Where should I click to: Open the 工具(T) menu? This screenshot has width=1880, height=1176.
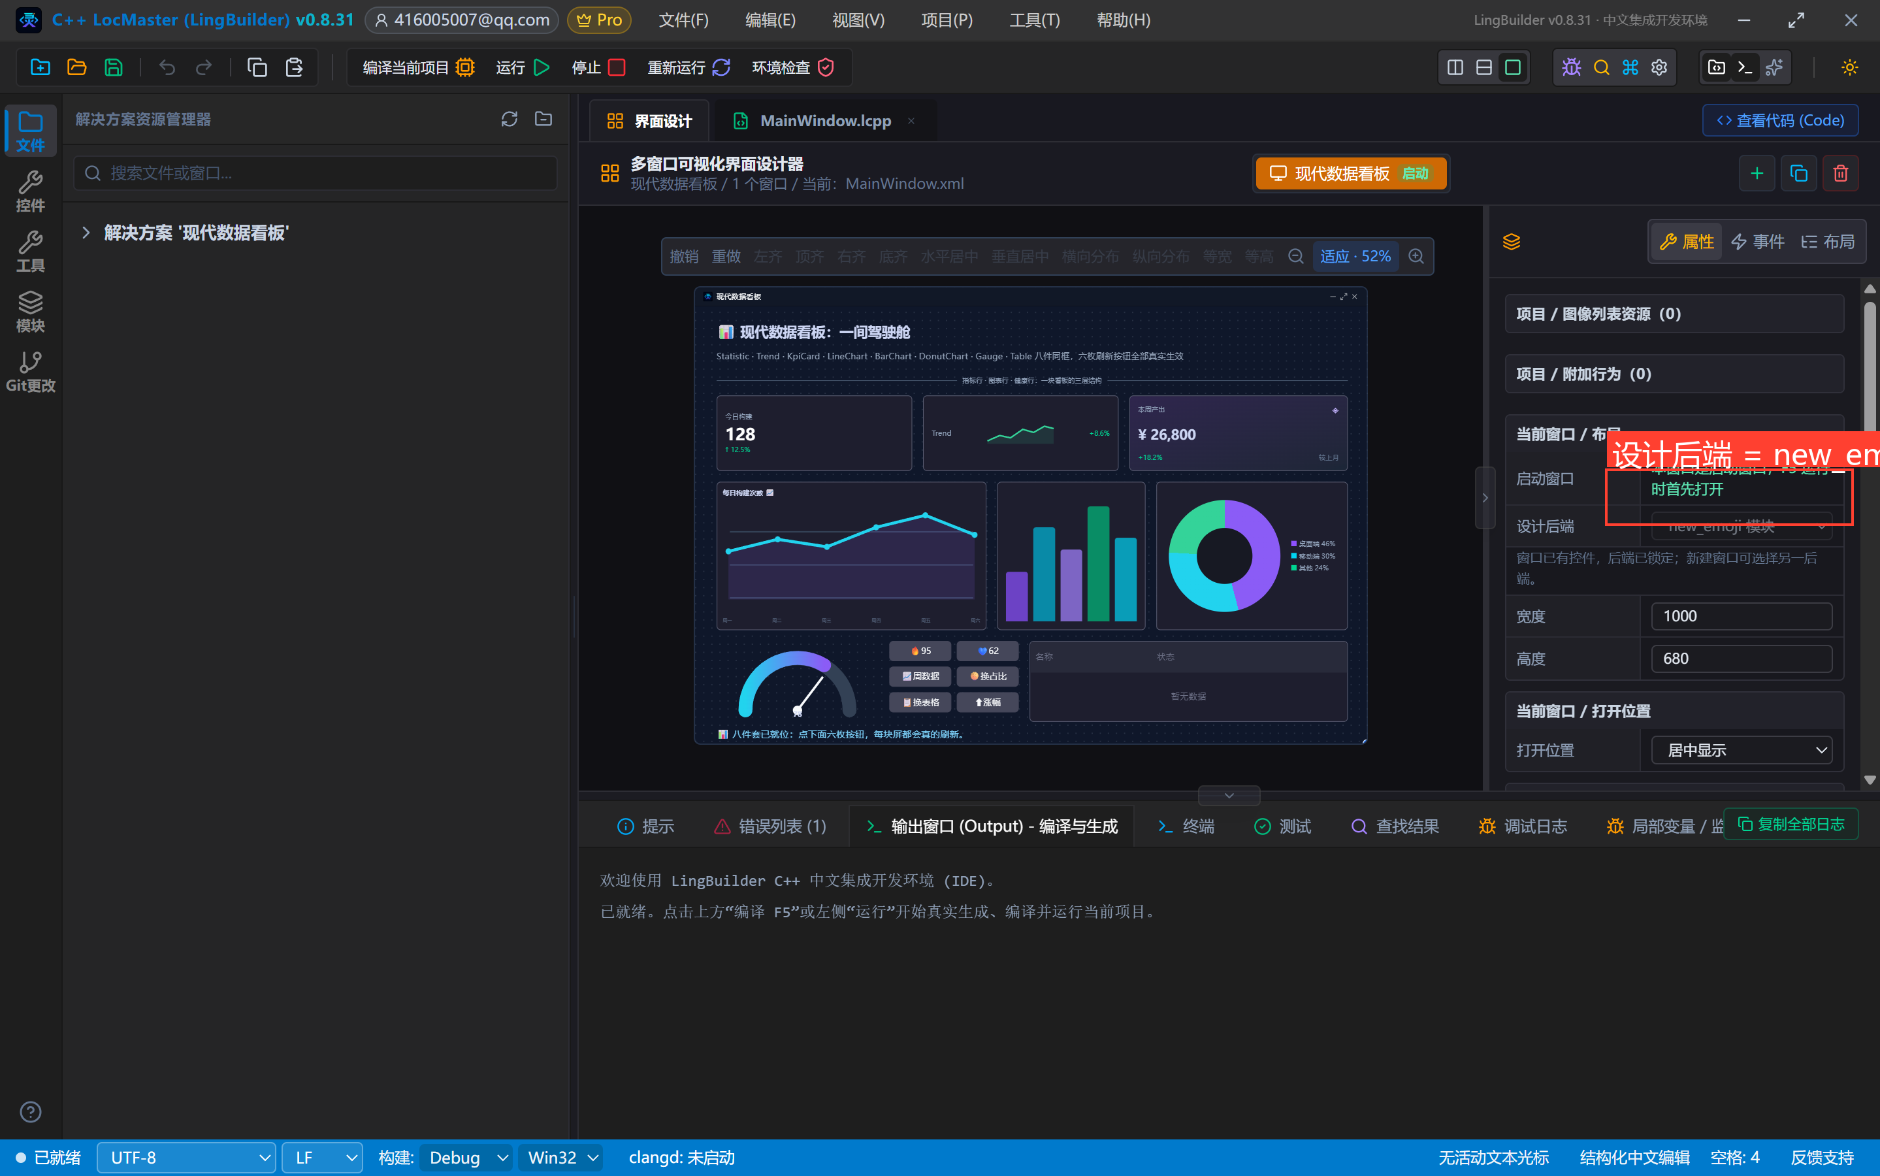click(x=1034, y=20)
